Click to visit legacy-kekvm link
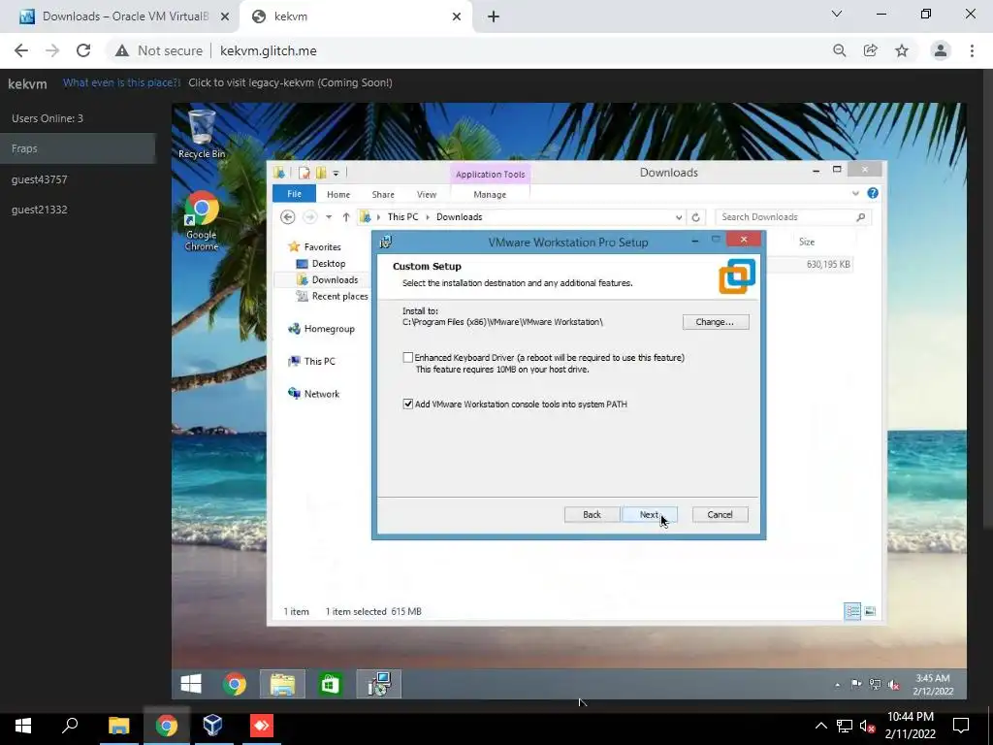This screenshot has height=745, width=993. tap(290, 82)
